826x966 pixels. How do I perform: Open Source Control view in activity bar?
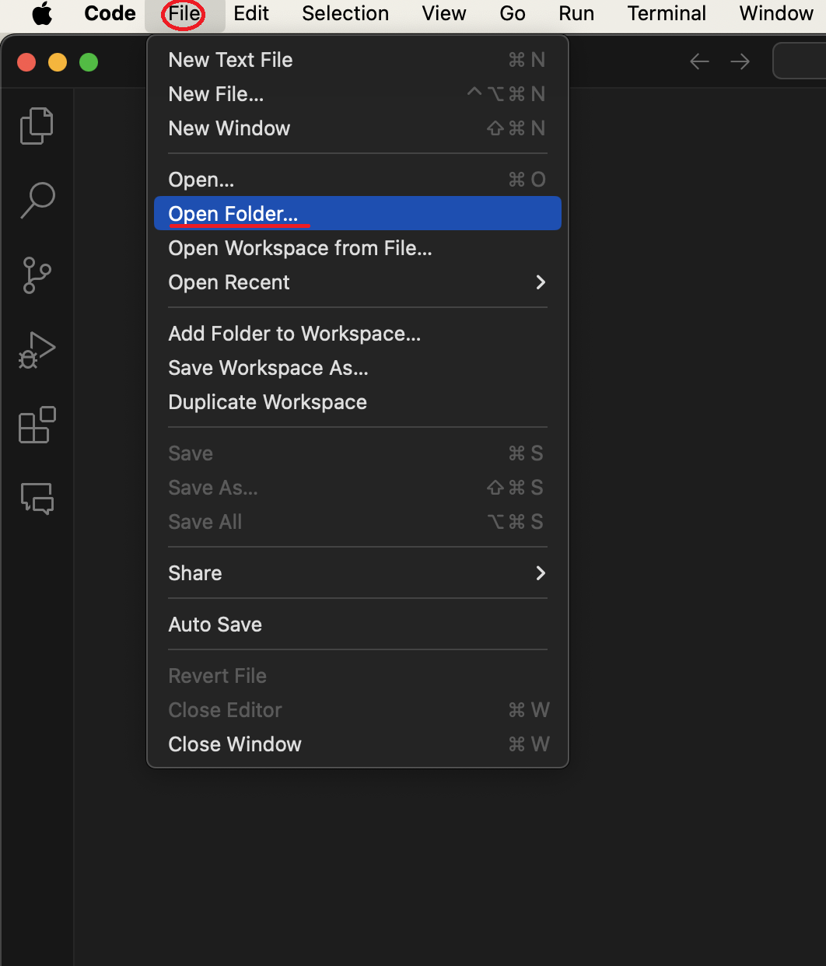coord(37,275)
